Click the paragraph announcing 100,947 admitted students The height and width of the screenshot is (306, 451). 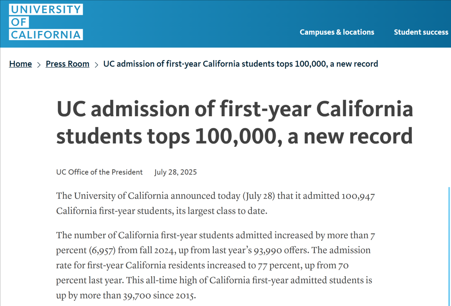click(x=215, y=203)
